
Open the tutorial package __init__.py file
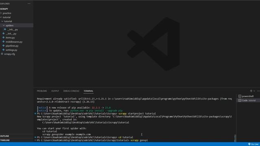tap(11, 34)
